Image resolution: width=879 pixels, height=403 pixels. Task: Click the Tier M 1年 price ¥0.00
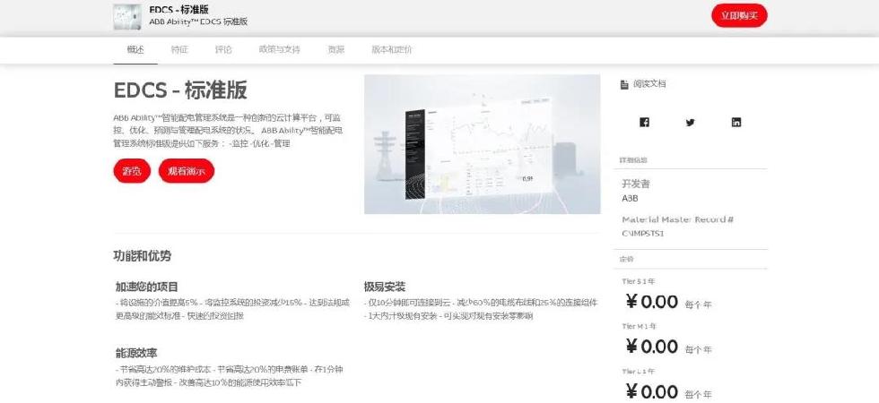(652, 347)
